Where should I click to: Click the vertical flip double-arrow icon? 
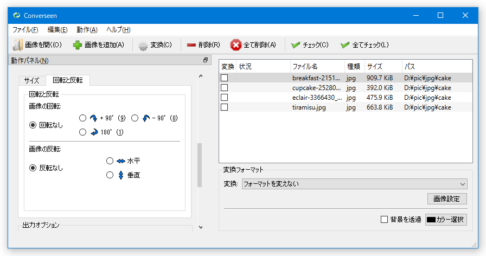(121, 175)
